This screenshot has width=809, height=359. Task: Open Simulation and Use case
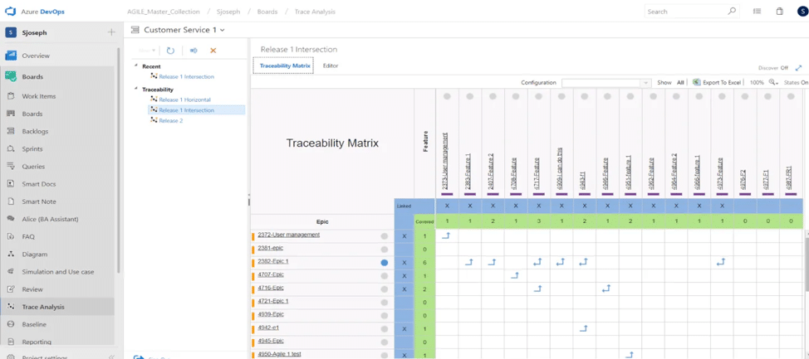point(58,272)
